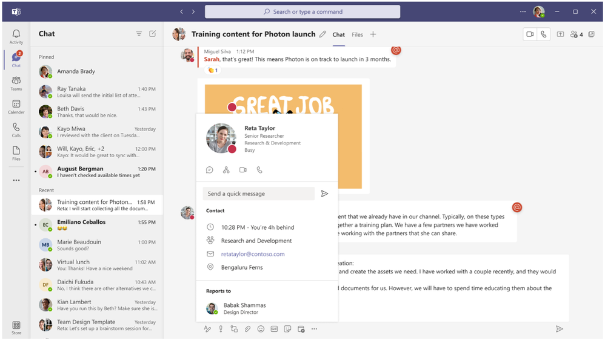
Task: Start chat with Reta Taylor from card
Action: (x=210, y=170)
